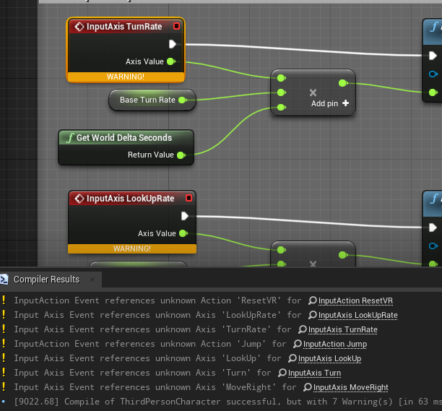The height and width of the screenshot is (411, 442).
Task: Select the Get World Delta Seconds node
Action: coord(126,147)
